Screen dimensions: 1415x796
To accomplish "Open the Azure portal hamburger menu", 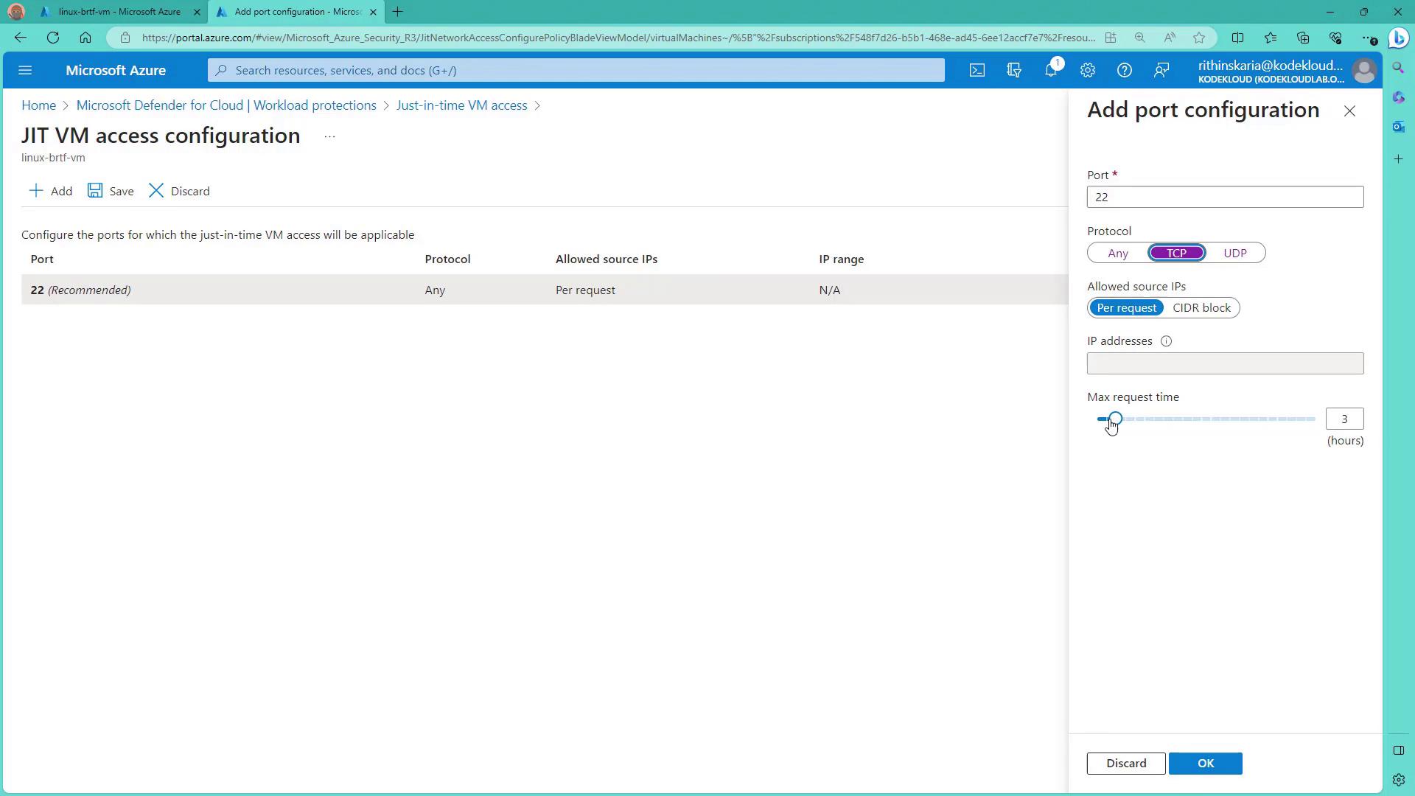I will click(x=25, y=70).
